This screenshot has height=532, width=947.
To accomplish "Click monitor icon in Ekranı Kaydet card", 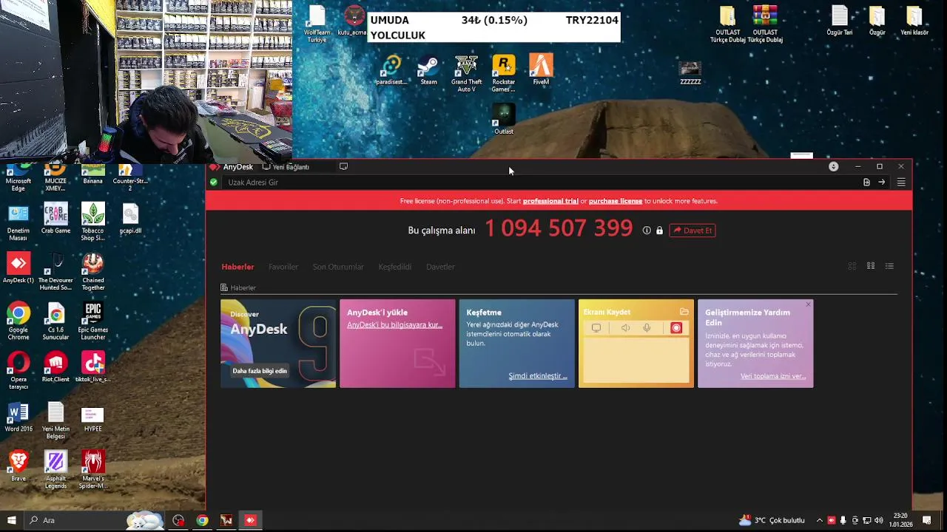I will 596,328.
